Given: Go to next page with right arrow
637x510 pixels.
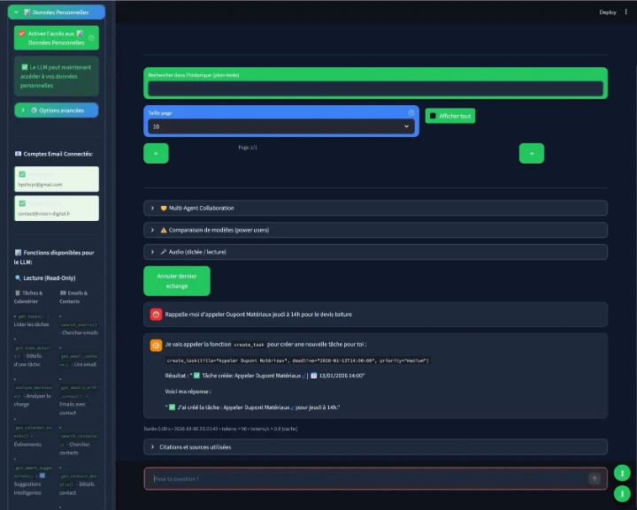Looking at the screenshot, I should [x=531, y=153].
